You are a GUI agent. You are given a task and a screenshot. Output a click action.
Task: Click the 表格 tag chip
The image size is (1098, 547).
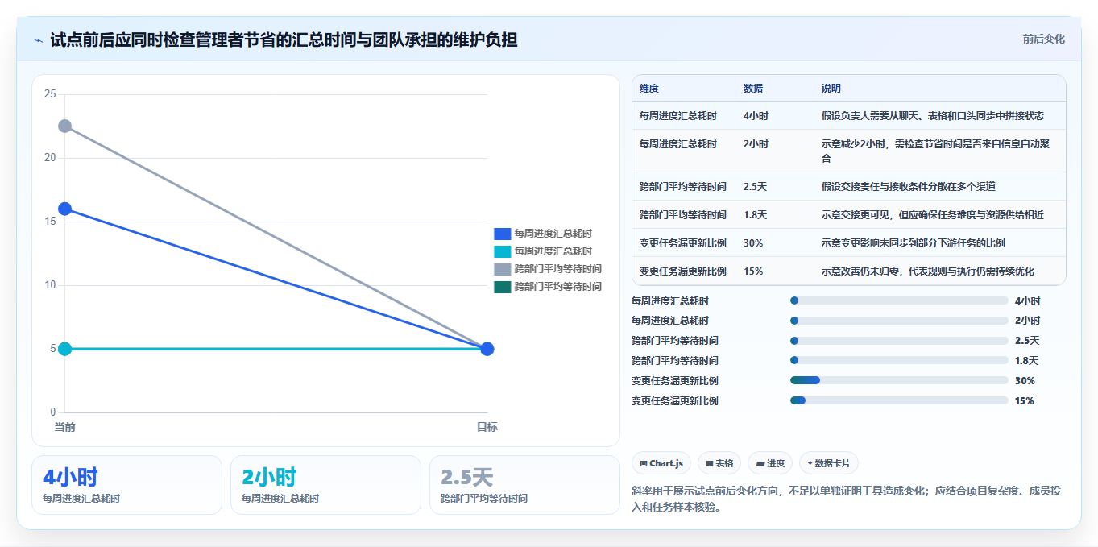(x=719, y=463)
